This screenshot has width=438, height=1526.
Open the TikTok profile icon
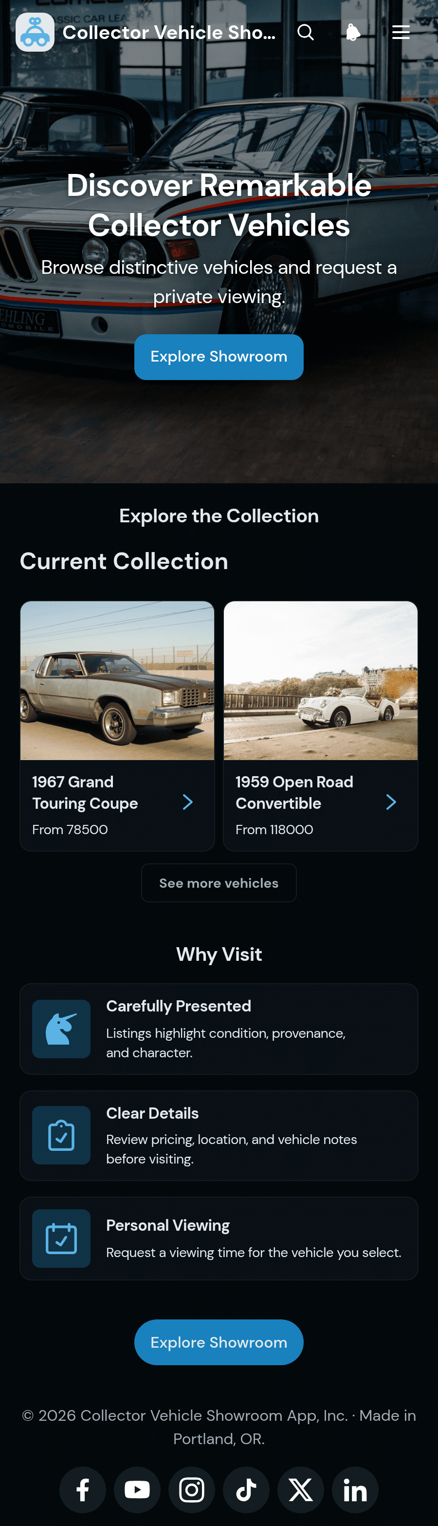pyautogui.click(x=246, y=1489)
